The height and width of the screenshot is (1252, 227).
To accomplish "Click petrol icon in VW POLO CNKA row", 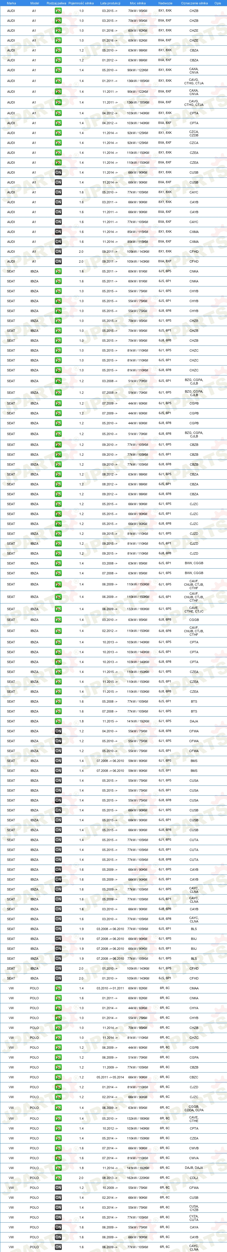I will pos(58,998).
